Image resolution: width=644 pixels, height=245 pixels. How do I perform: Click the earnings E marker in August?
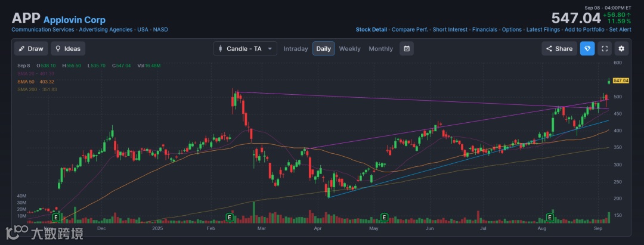550,216
